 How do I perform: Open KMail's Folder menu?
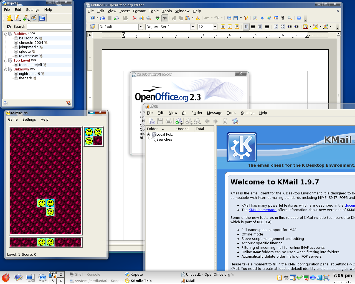[197, 113]
